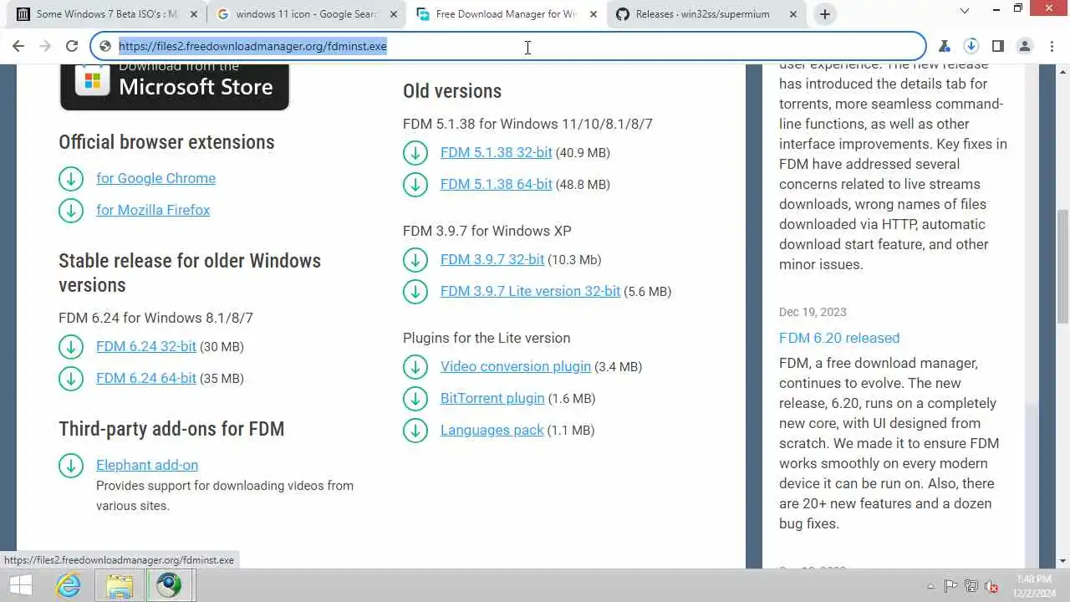Click the browser forward arrow
This screenshot has height=602, width=1070.
point(45,46)
